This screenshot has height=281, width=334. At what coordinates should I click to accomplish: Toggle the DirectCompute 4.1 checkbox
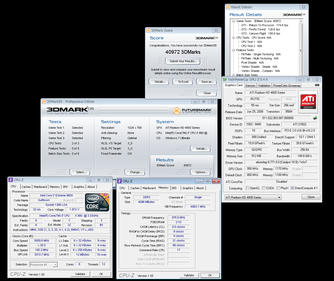point(292,188)
